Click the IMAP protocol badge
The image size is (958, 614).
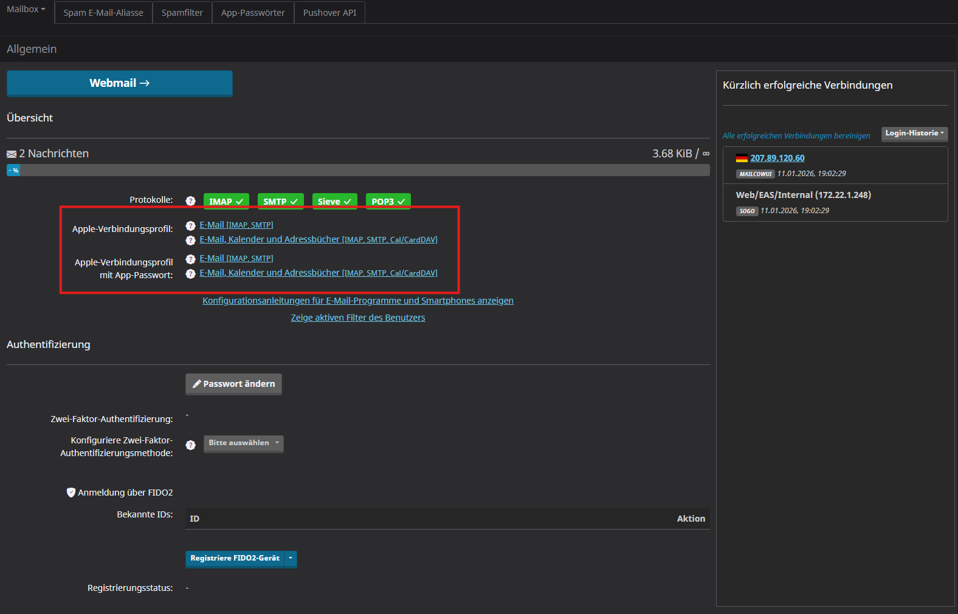[226, 202]
